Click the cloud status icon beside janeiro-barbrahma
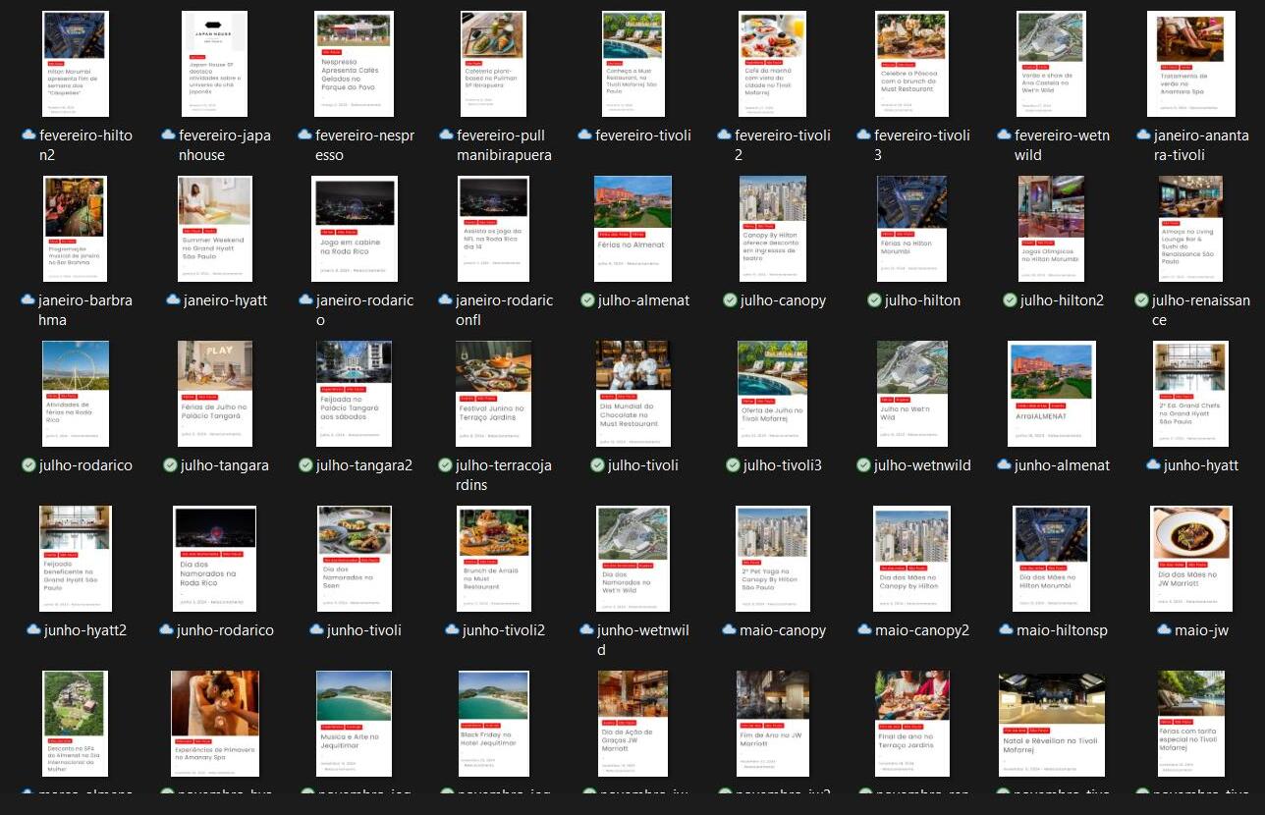The height and width of the screenshot is (815, 1265). click(x=27, y=299)
